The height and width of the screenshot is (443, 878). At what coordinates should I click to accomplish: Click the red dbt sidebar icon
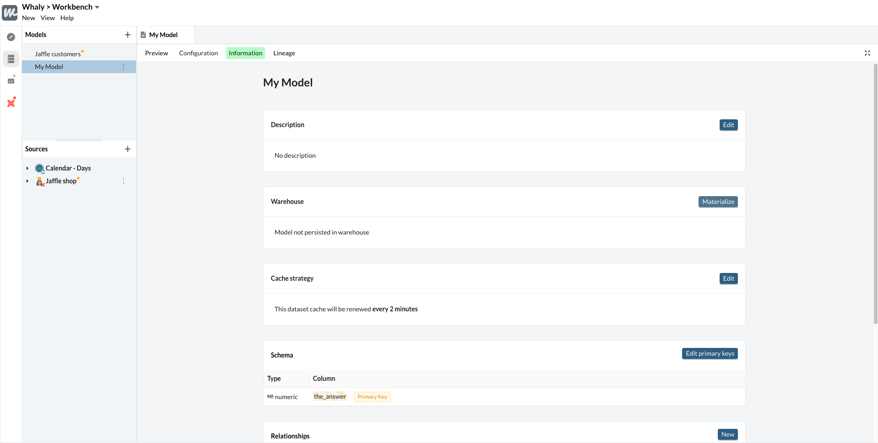point(11,103)
